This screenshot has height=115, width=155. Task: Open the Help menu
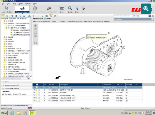[x=35, y=4]
